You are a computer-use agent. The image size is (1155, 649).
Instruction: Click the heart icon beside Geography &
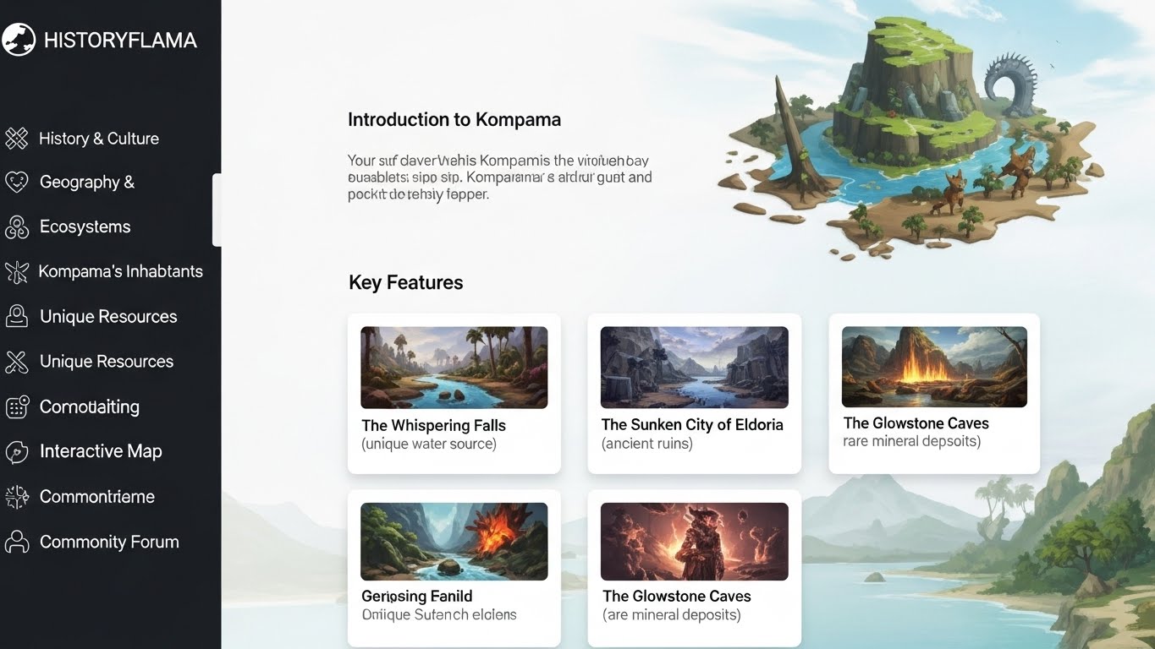click(x=17, y=182)
